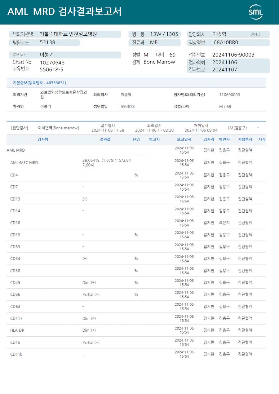Viewport: 279px width, 394px height.
Task: Click the CD13 result '(+)'
Action: [x=85, y=199]
